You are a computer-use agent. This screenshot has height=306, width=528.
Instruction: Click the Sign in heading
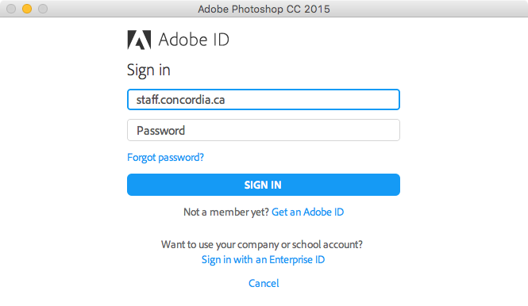pos(148,71)
